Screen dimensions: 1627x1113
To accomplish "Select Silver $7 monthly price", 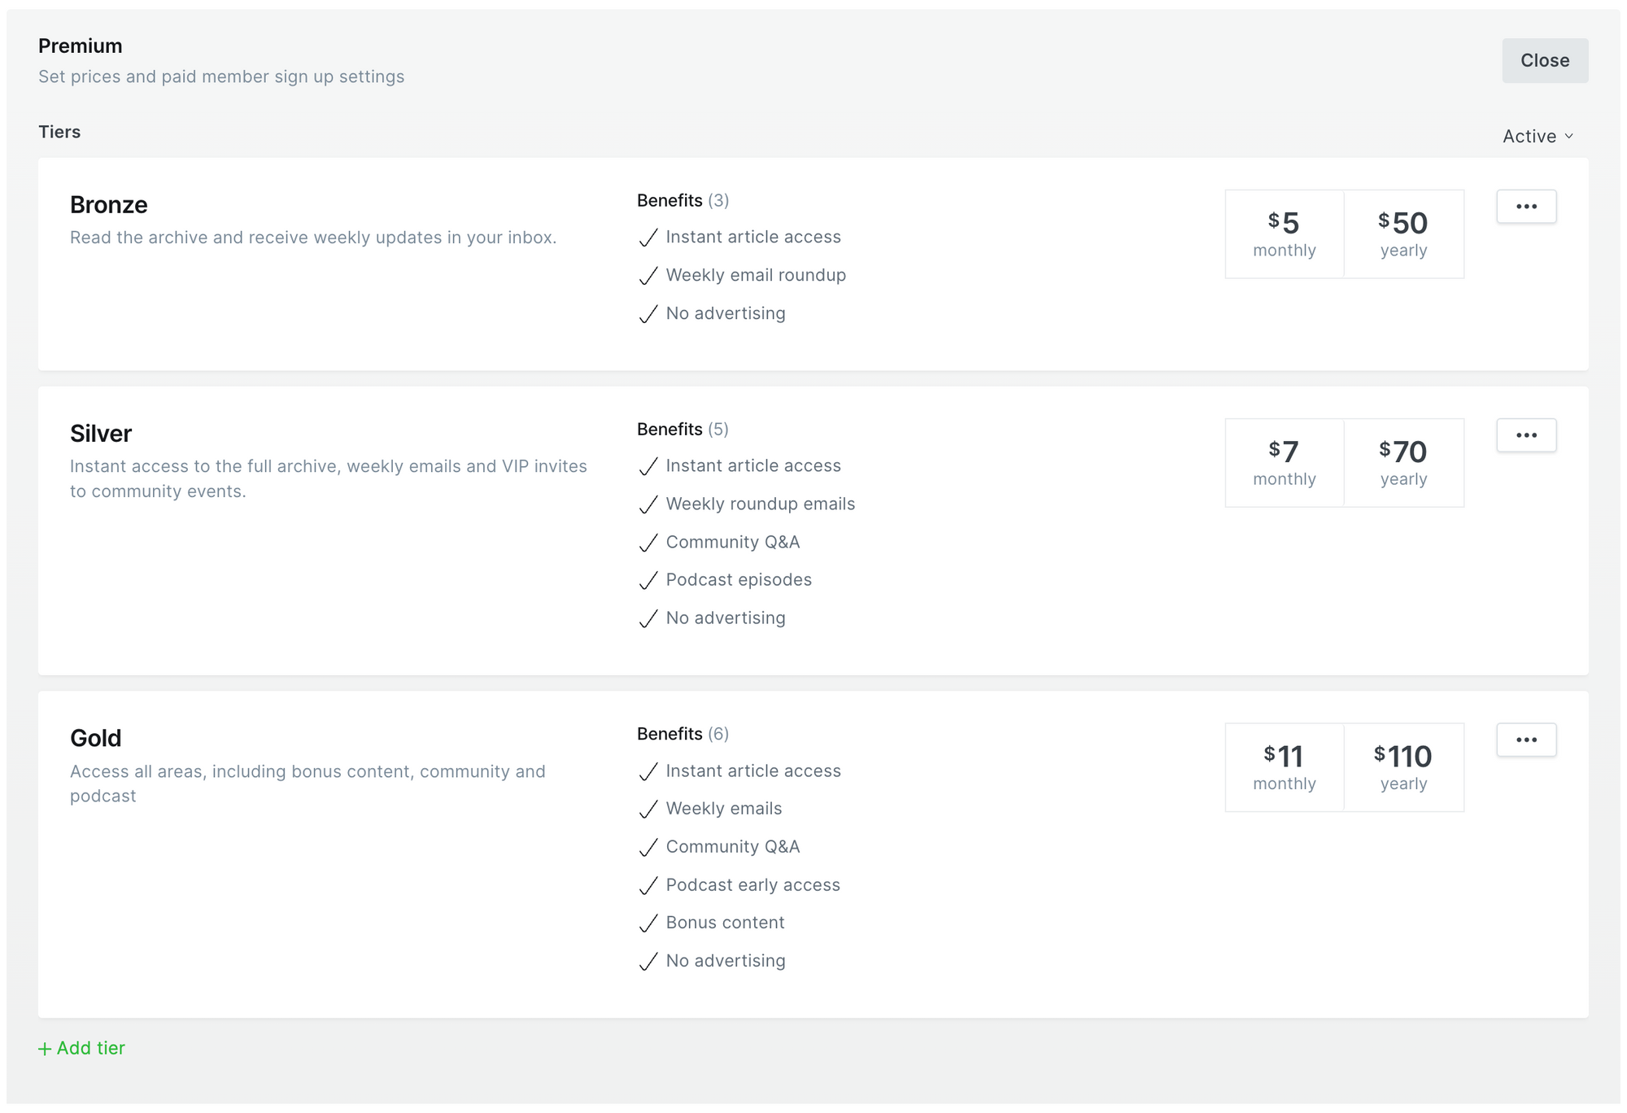I will click(x=1284, y=463).
